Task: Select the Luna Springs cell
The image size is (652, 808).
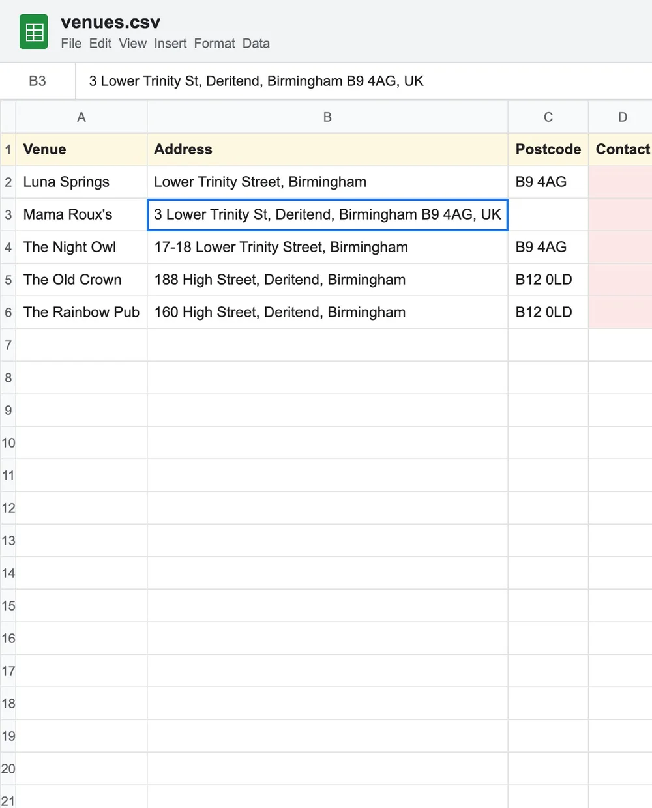Action: point(81,182)
